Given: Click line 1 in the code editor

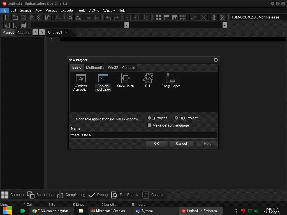Looking at the screenshot, I should 173,39.
